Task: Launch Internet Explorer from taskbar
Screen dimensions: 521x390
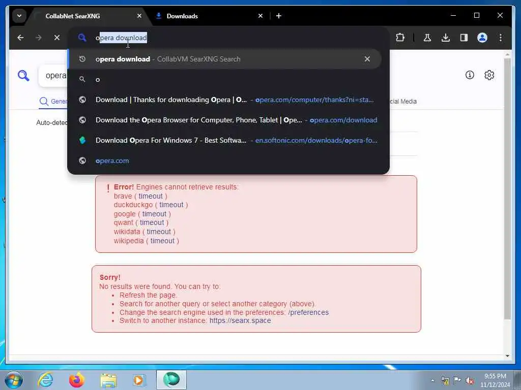Action: pyautogui.click(x=45, y=380)
